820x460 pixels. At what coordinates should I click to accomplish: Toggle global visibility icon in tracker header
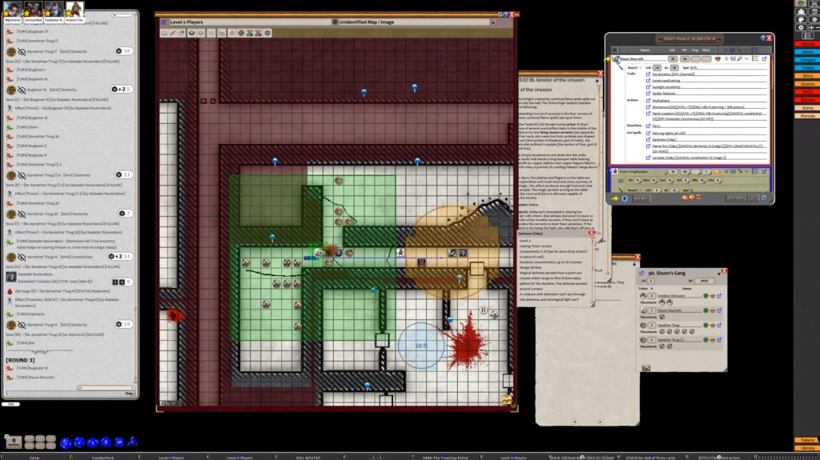(614, 50)
